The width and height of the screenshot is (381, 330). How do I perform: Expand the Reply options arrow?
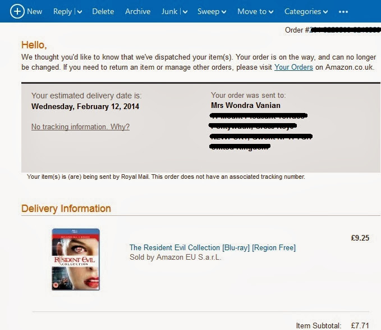(x=79, y=12)
